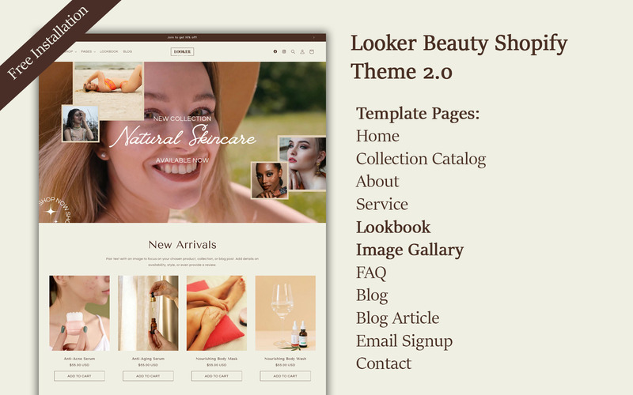The width and height of the screenshot is (633, 395).
Task: Select 'Email Signup' in template pages list
Action: tap(404, 341)
